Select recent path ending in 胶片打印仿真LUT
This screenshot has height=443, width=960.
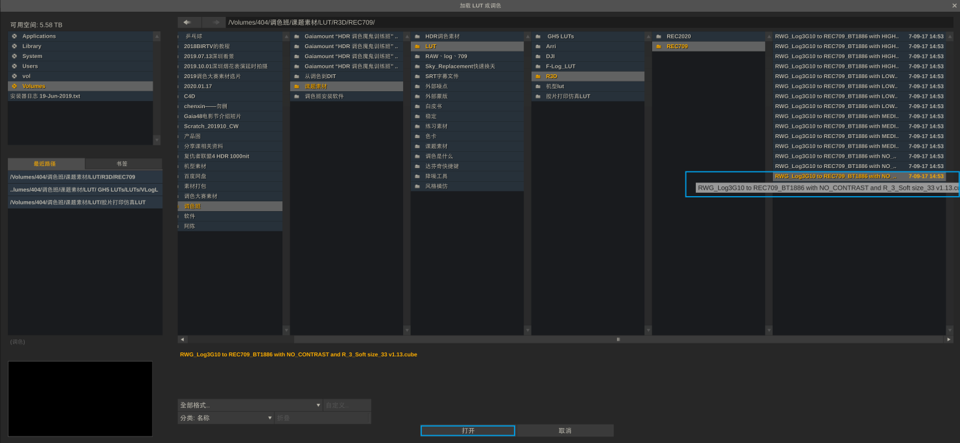click(x=85, y=203)
